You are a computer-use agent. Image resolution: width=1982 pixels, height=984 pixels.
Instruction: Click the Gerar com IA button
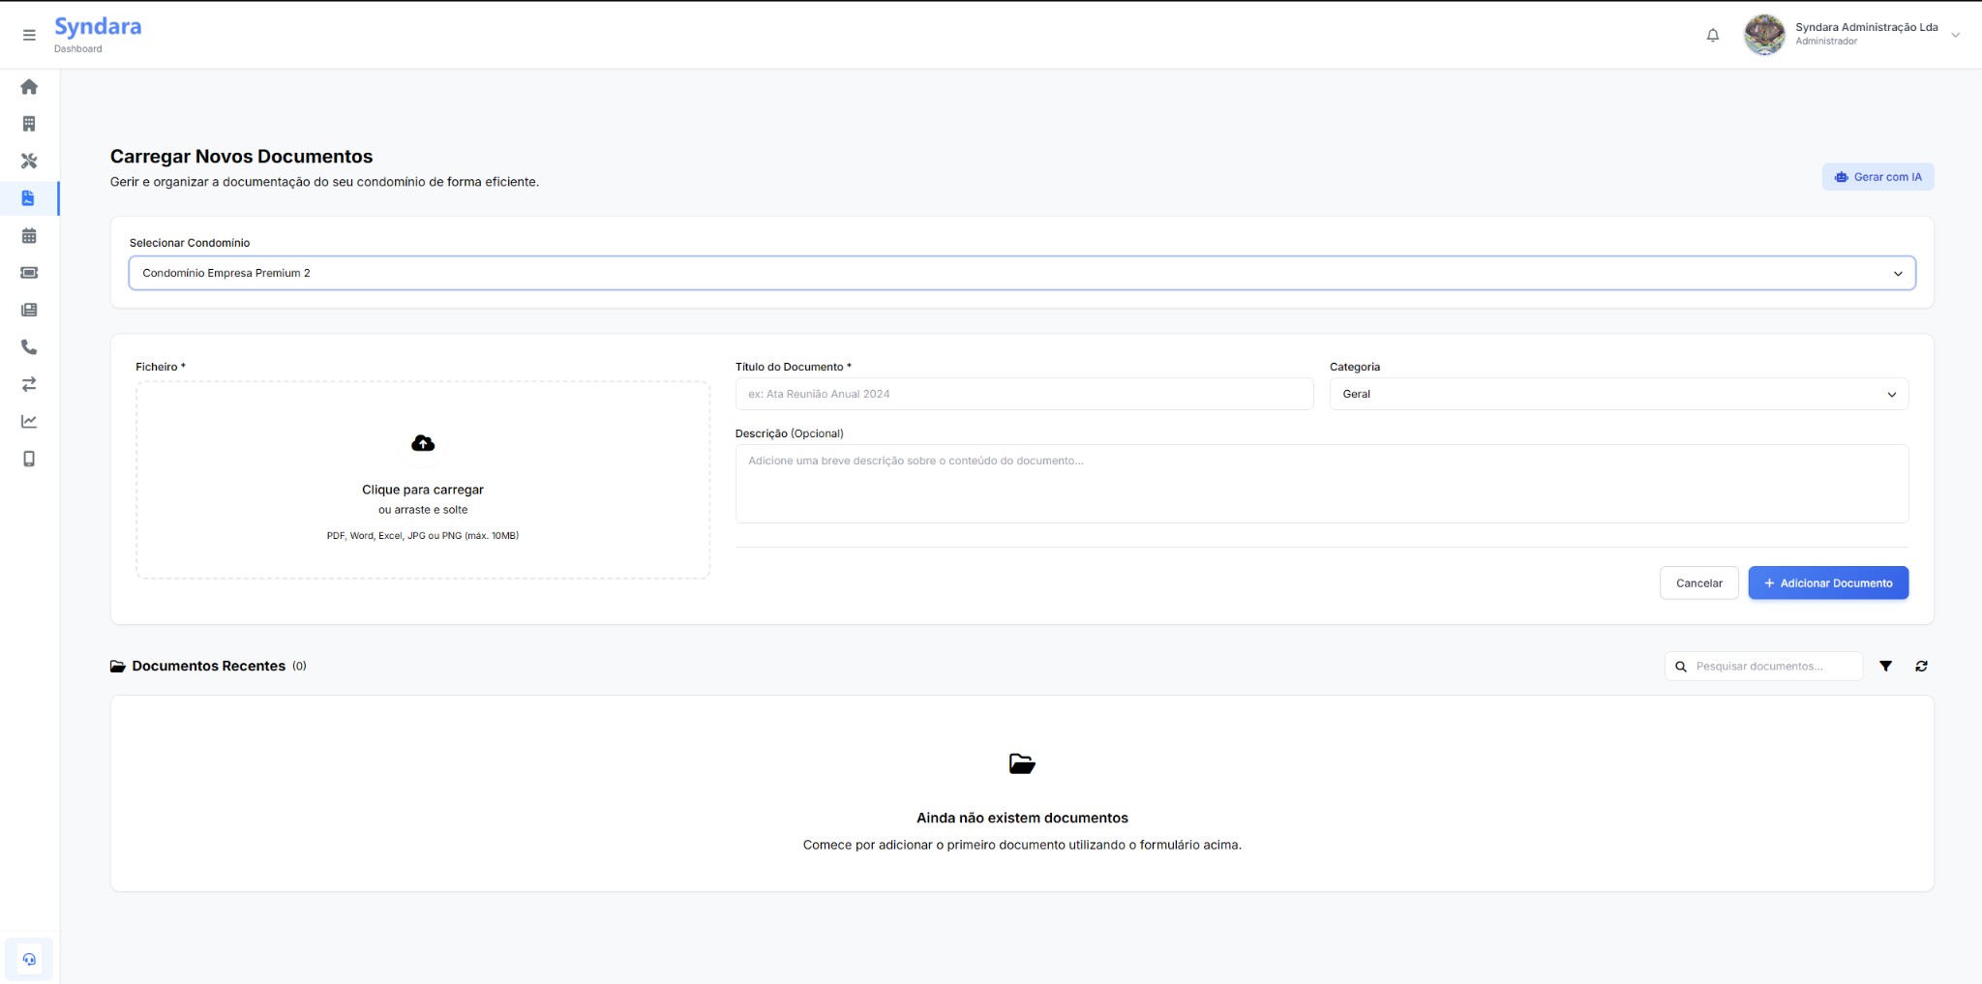[x=1877, y=177]
